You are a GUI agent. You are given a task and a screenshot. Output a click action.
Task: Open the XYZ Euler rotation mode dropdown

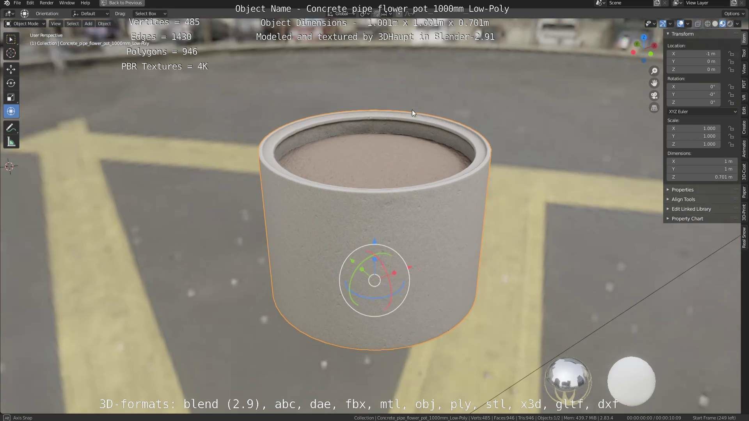point(702,111)
